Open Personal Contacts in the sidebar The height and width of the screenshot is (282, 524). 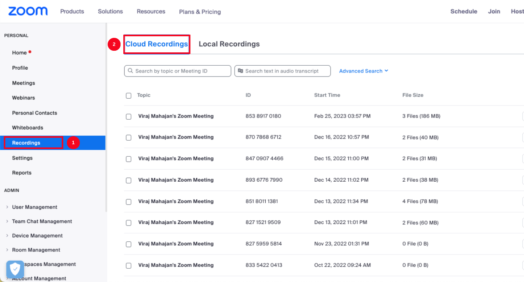pos(34,113)
